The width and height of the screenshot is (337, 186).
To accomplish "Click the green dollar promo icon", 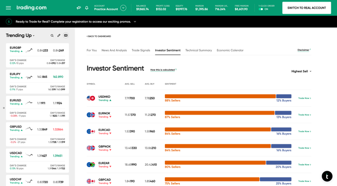I will tap(9, 21).
